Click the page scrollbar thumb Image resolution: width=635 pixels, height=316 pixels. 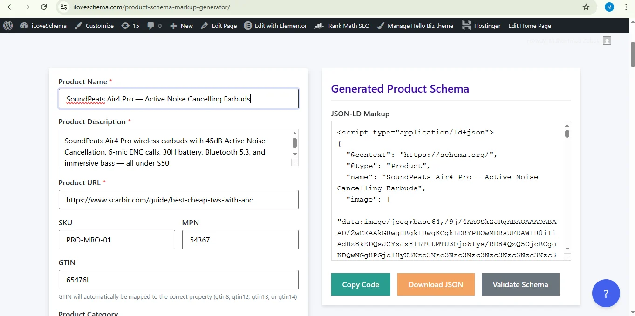632,54
